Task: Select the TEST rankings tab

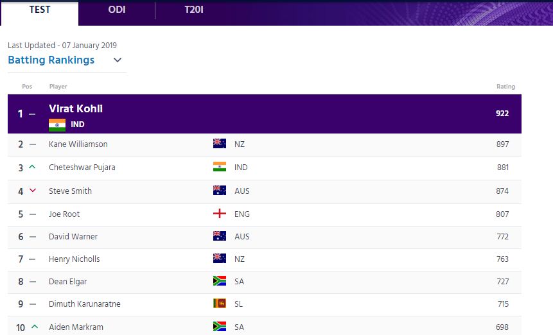Action: [40, 10]
